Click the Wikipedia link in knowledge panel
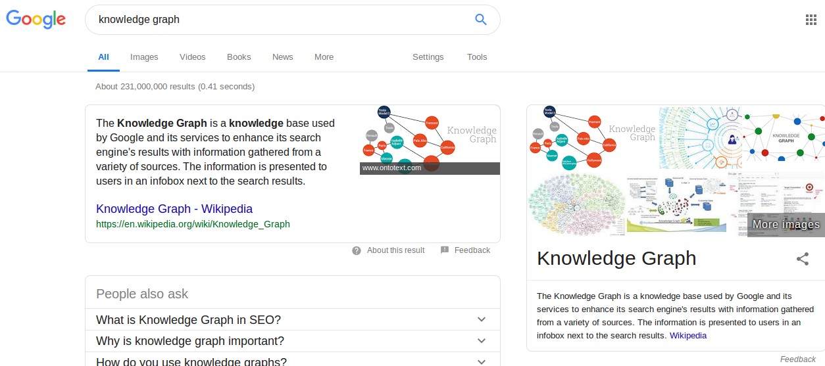This screenshot has width=825, height=366. click(x=688, y=336)
